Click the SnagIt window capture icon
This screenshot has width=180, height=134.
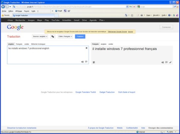pos(65,11)
